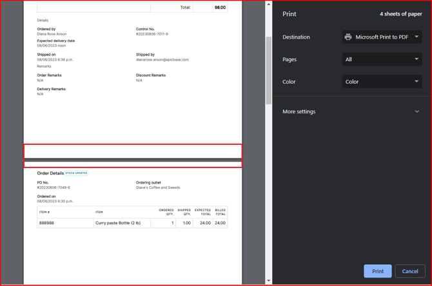Click the PO No. #20230806-7049-6

point(54,187)
